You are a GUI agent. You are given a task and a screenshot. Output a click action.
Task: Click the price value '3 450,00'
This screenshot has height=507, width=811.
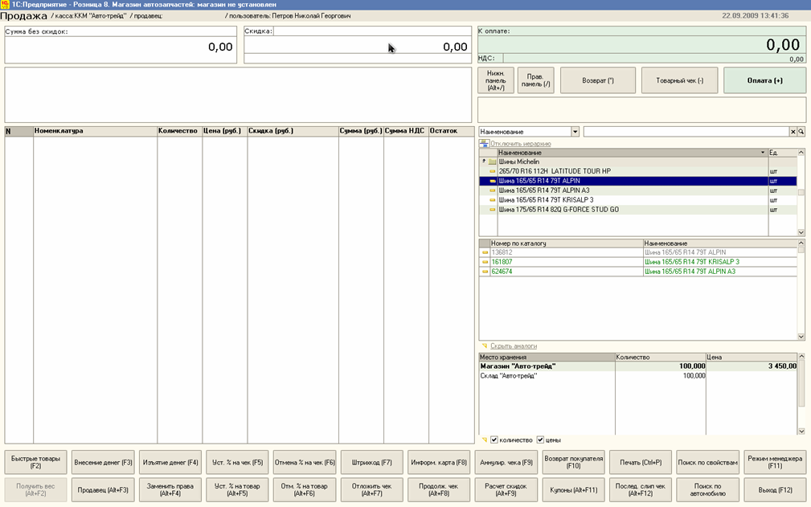click(782, 366)
